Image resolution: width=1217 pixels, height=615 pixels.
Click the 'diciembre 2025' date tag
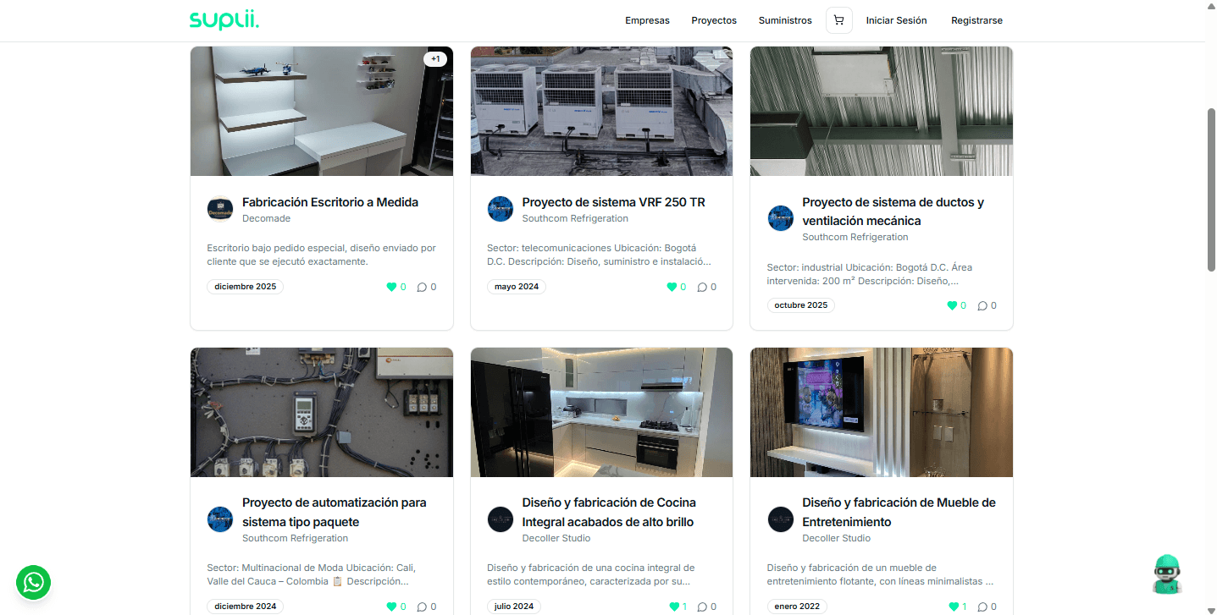point(246,287)
